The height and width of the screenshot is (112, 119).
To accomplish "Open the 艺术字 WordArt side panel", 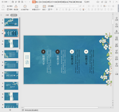I will 117,32.
